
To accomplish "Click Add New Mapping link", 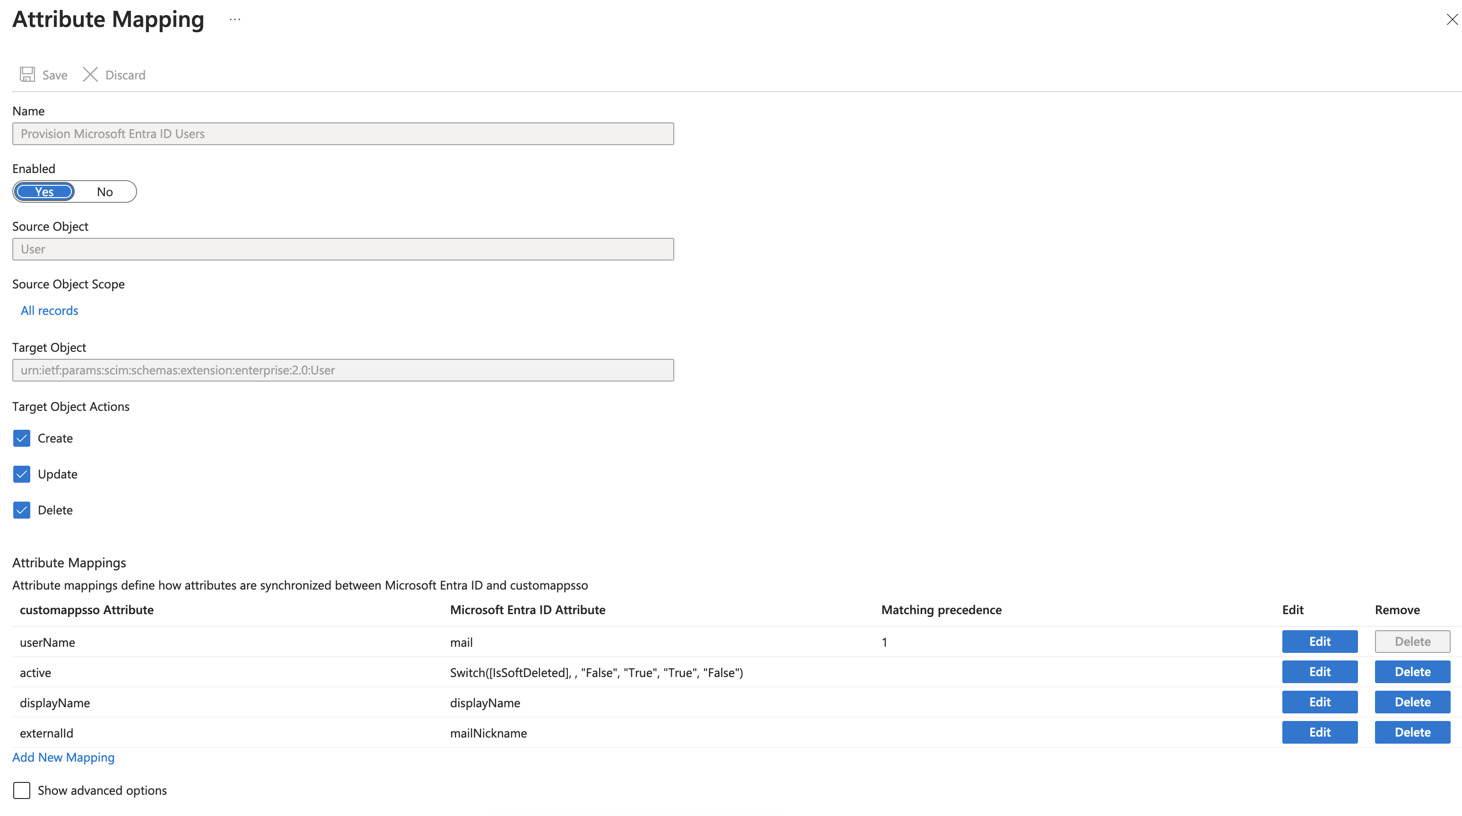I will pos(63,757).
